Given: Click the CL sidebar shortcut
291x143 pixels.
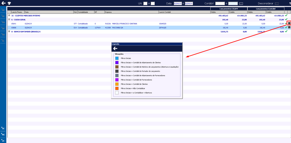Looking at the screenshot, I should [x=3, y=41].
